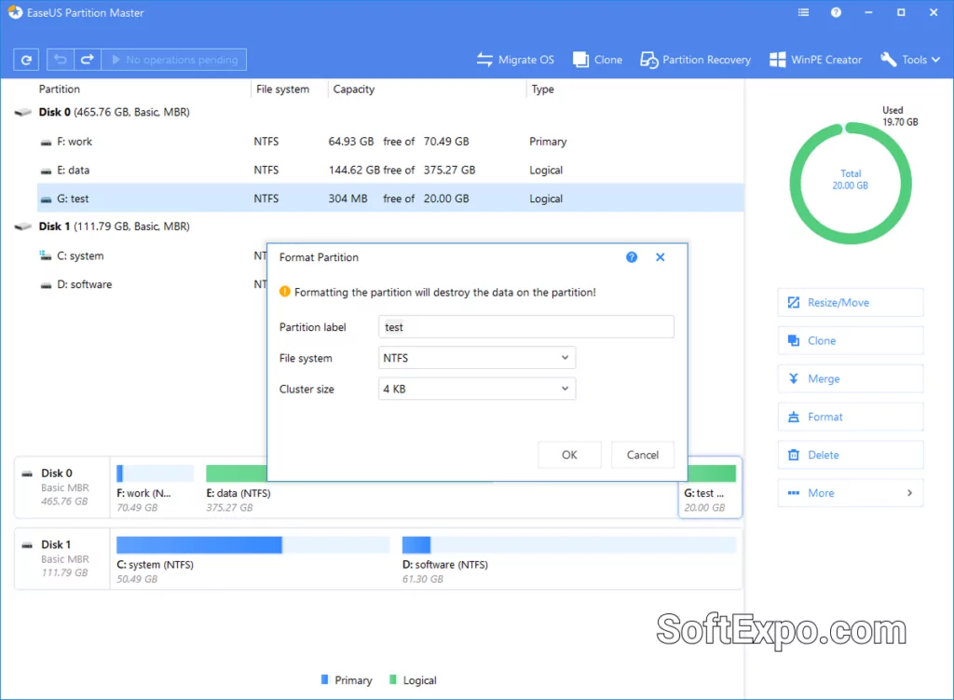
Task: Start the WinPE Creator
Action: [815, 59]
